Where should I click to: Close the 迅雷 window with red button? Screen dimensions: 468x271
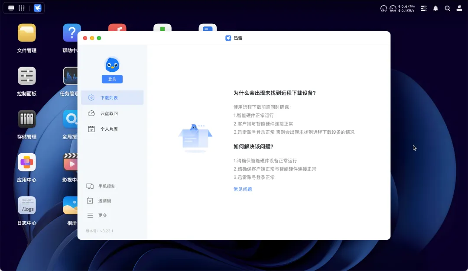tap(85, 38)
